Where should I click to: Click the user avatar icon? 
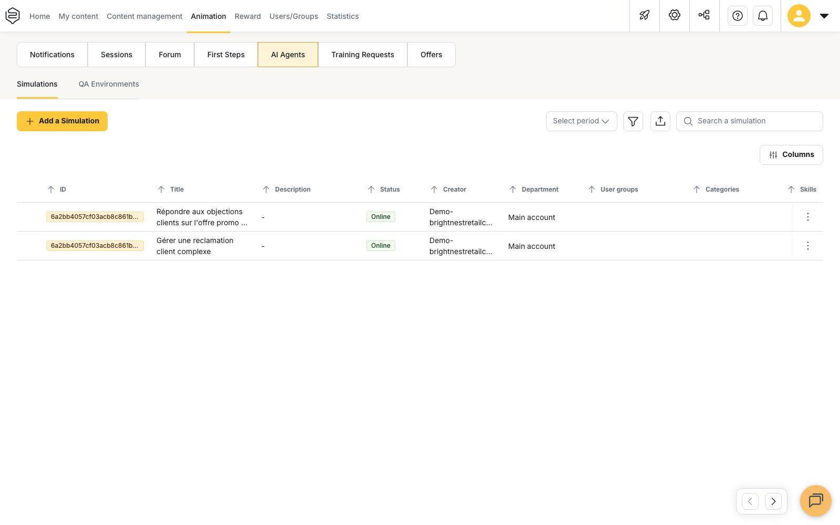tap(799, 16)
